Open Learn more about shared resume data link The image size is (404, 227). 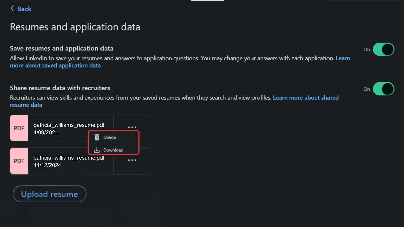click(x=306, y=98)
